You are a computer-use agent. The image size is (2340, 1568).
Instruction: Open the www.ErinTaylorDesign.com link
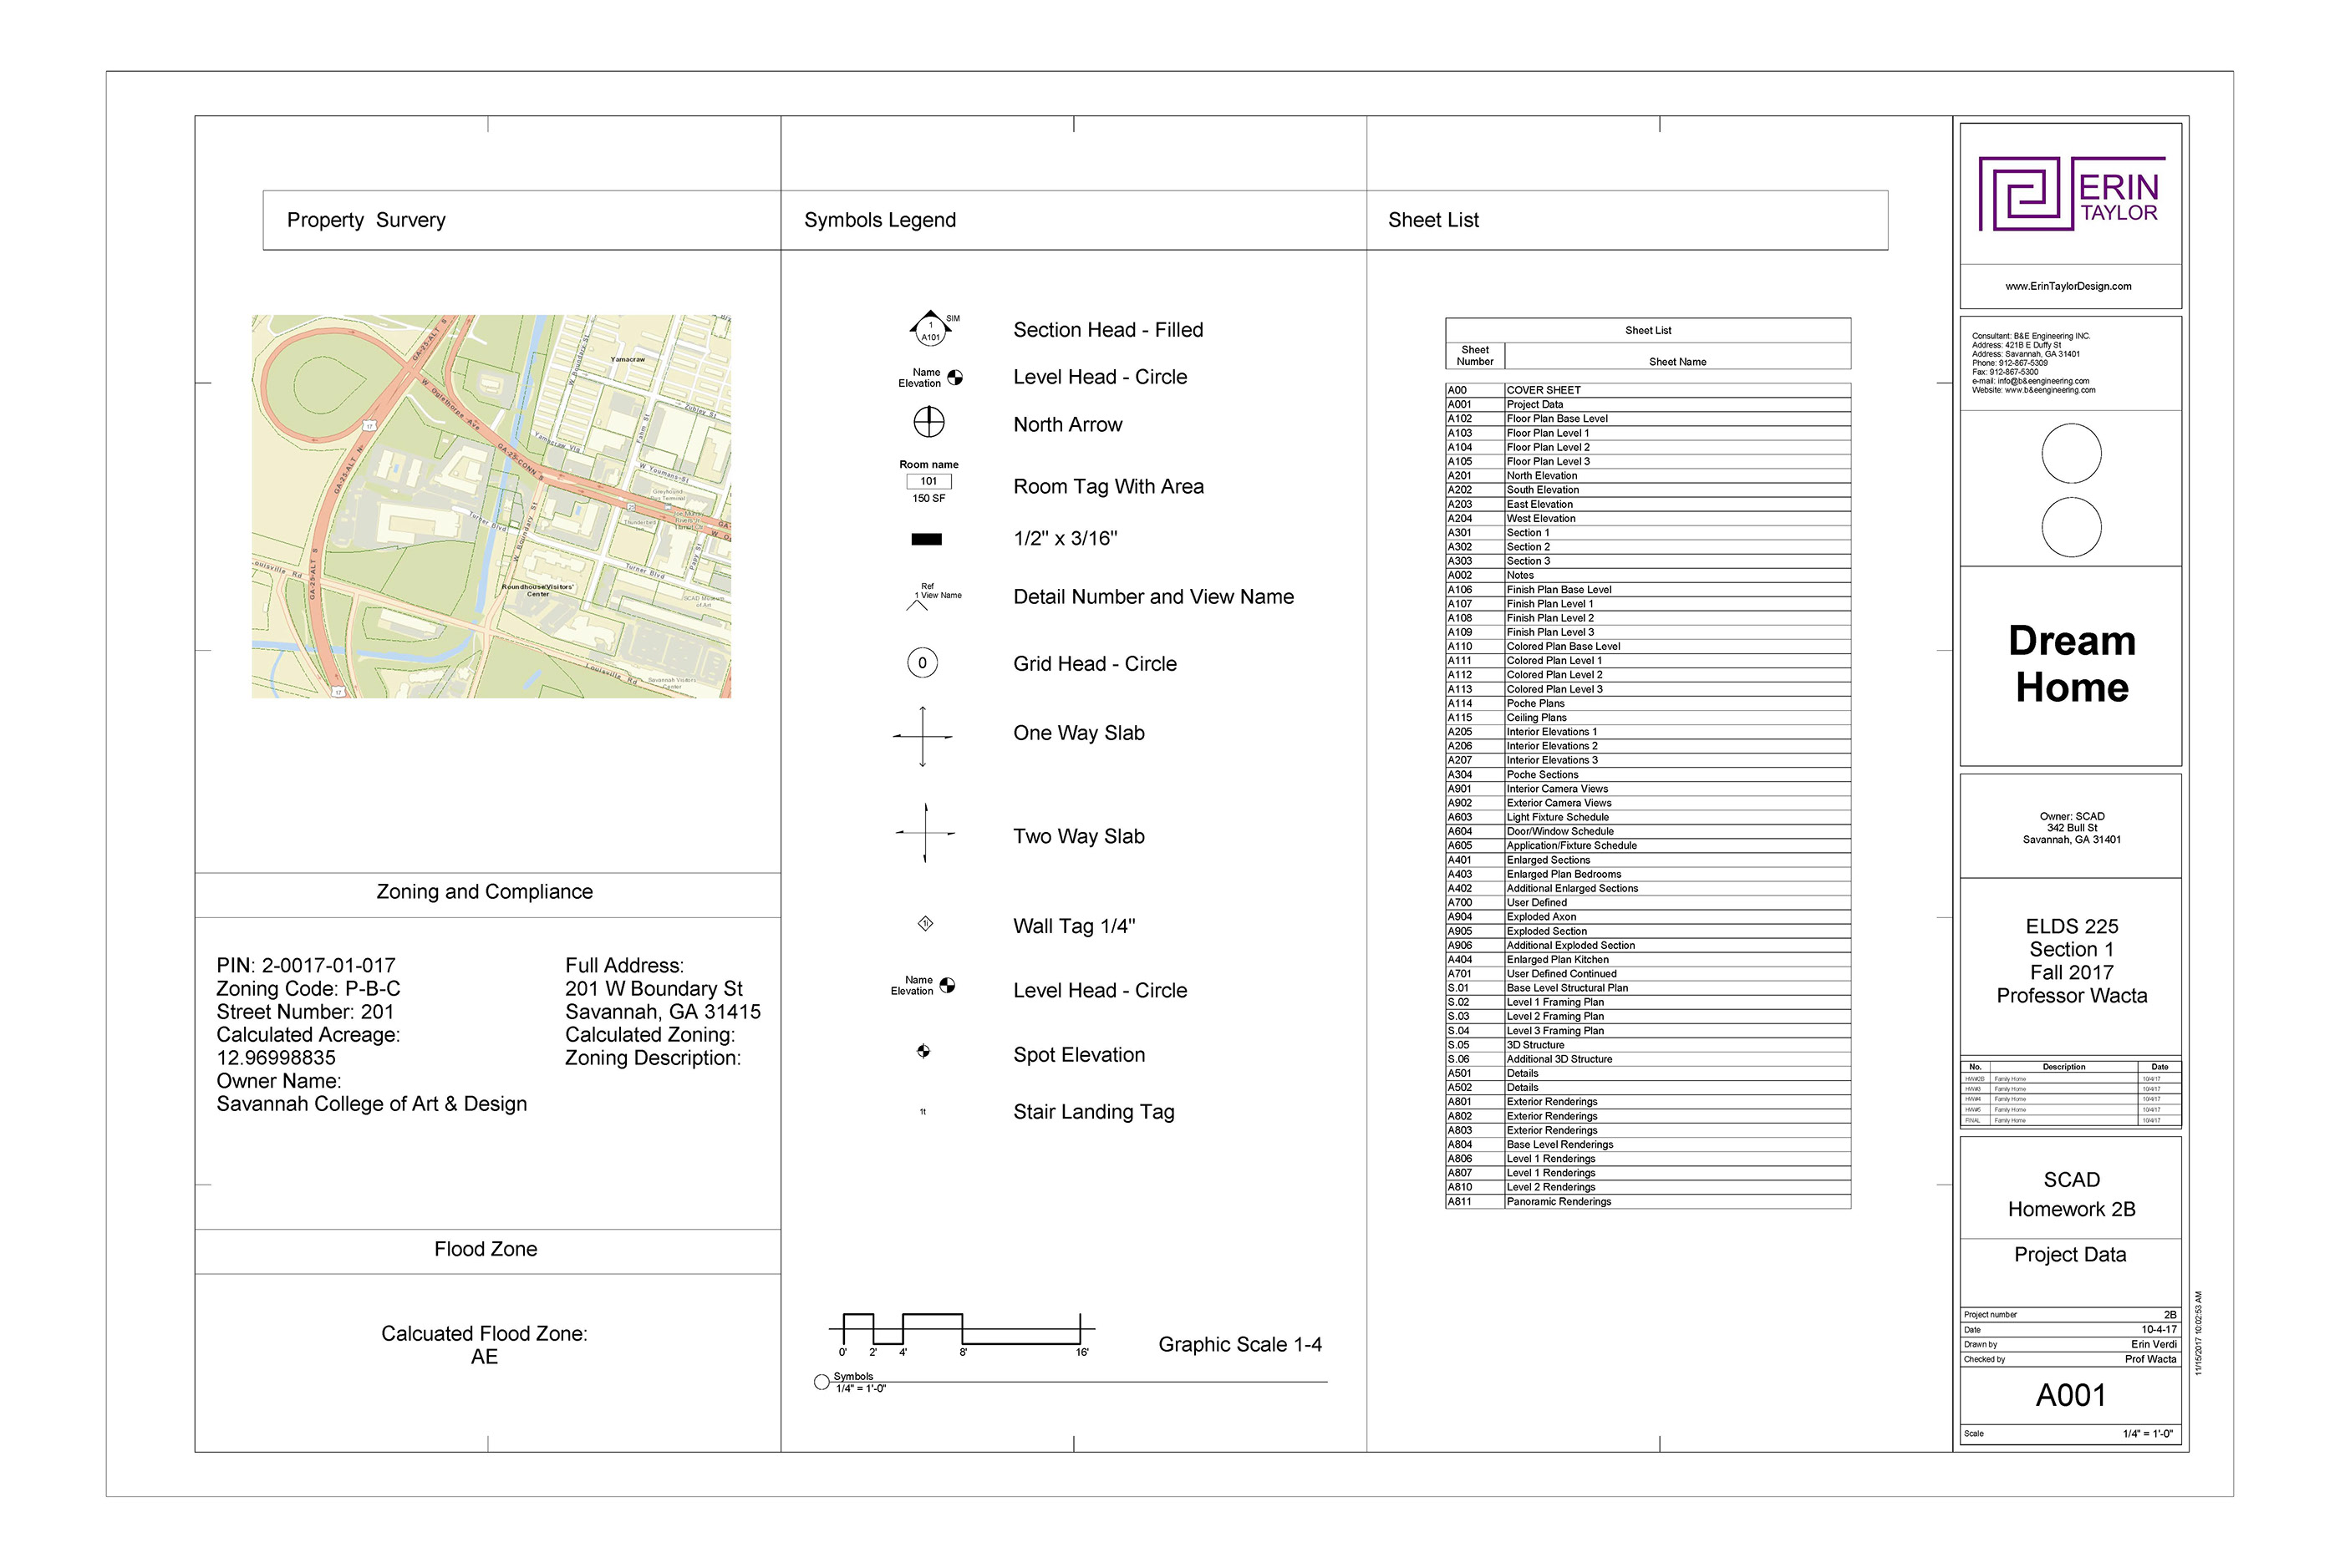(2069, 285)
